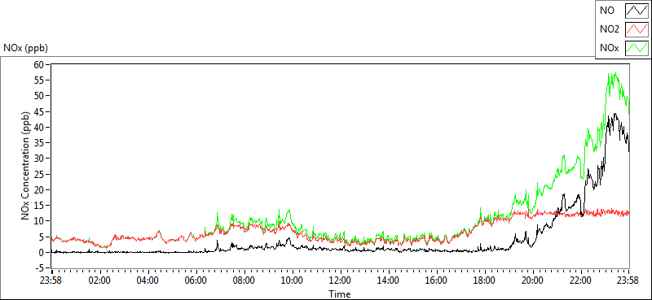Click the 15 y-axis tick label
Viewport: 652px width, 300px height.
click(x=40, y=206)
